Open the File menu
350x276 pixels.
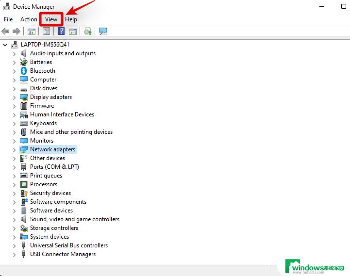8,19
